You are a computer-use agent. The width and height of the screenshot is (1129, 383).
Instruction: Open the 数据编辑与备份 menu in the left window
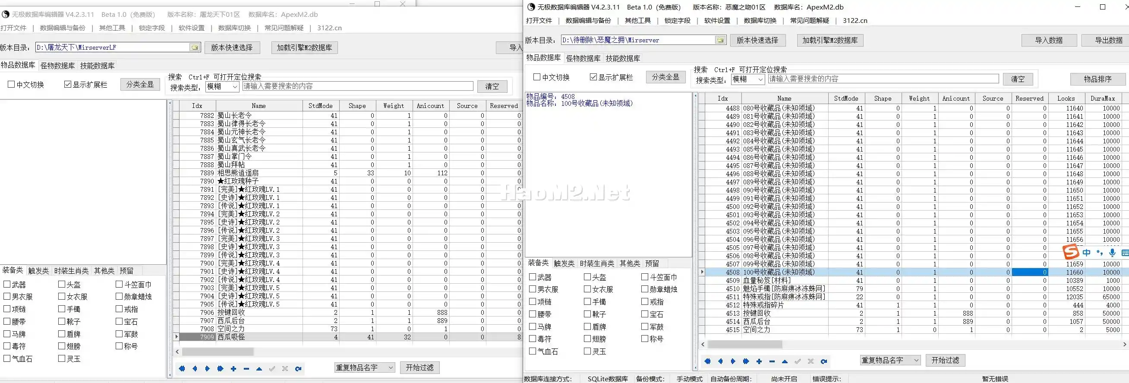tap(63, 28)
